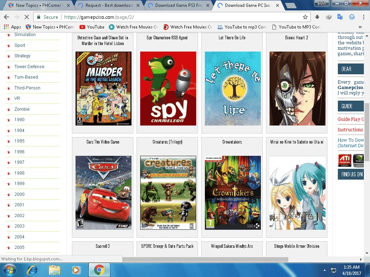Filter games by year 1998

coord(20,173)
